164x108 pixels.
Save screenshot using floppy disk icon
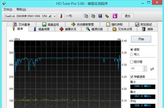(100, 16)
